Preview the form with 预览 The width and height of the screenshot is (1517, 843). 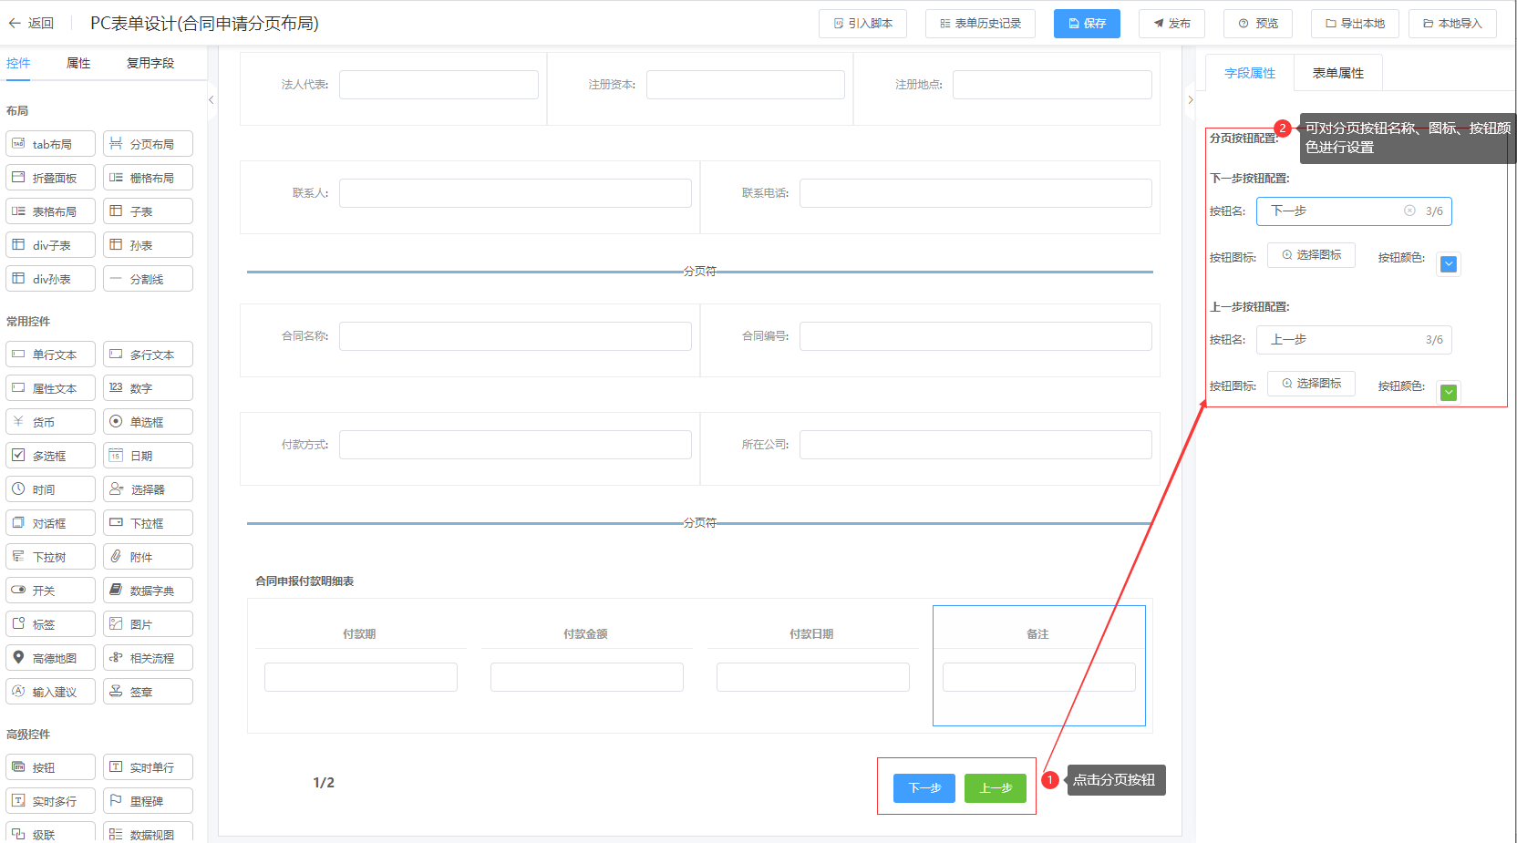[x=1258, y=24]
